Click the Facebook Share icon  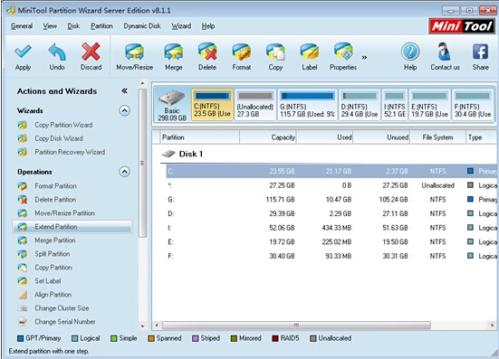click(x=481, y=57)
